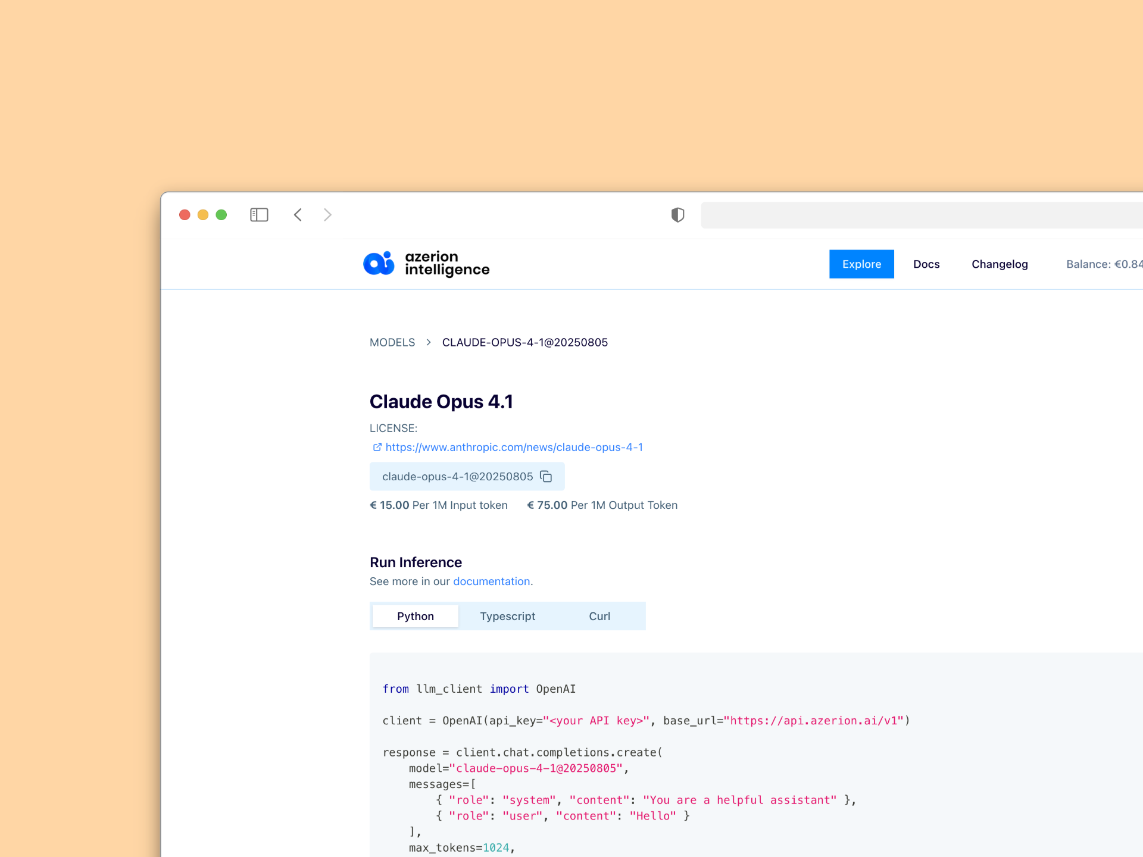Screen dimensions: 1143x857
Task: Go to the MODELS breadcrumb
Action: point(392,342)
